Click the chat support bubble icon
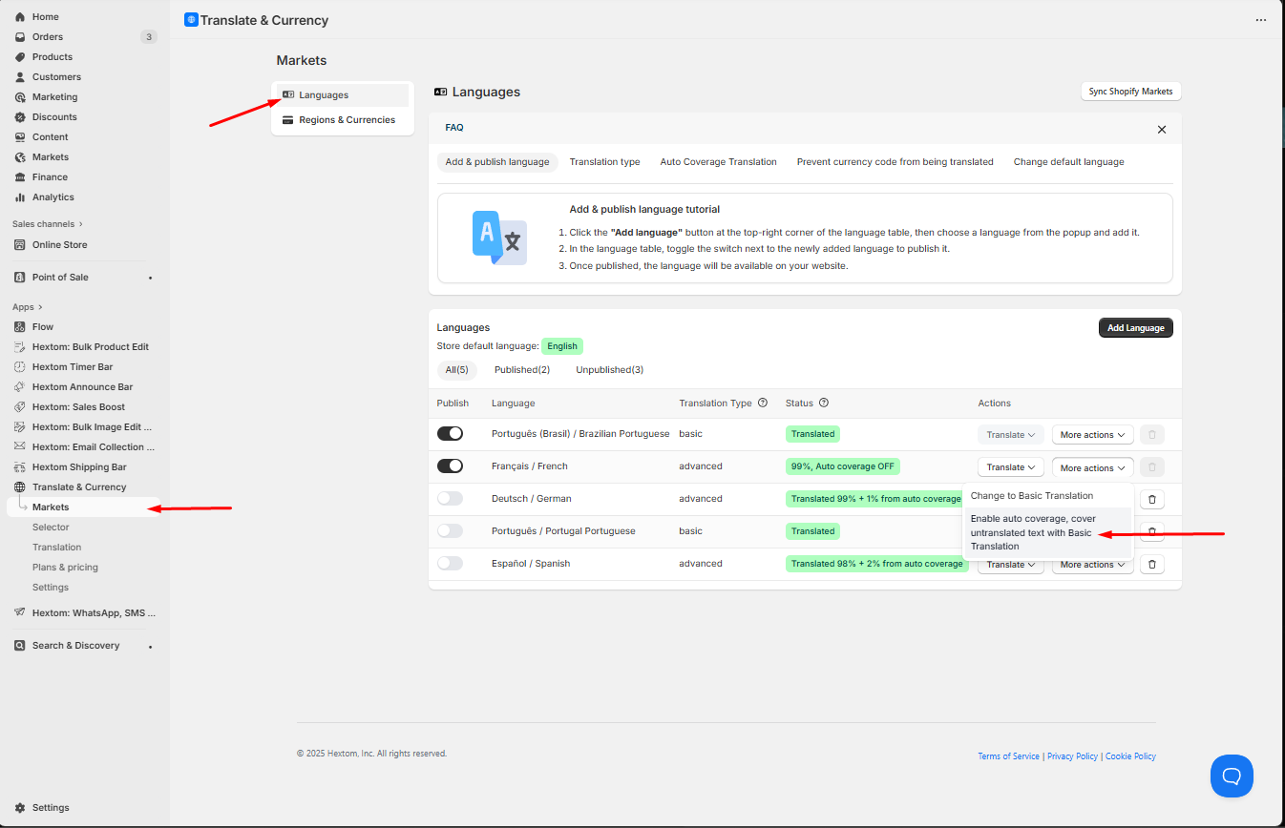Screen dimensions: 1285x828 pos(1232,776)
